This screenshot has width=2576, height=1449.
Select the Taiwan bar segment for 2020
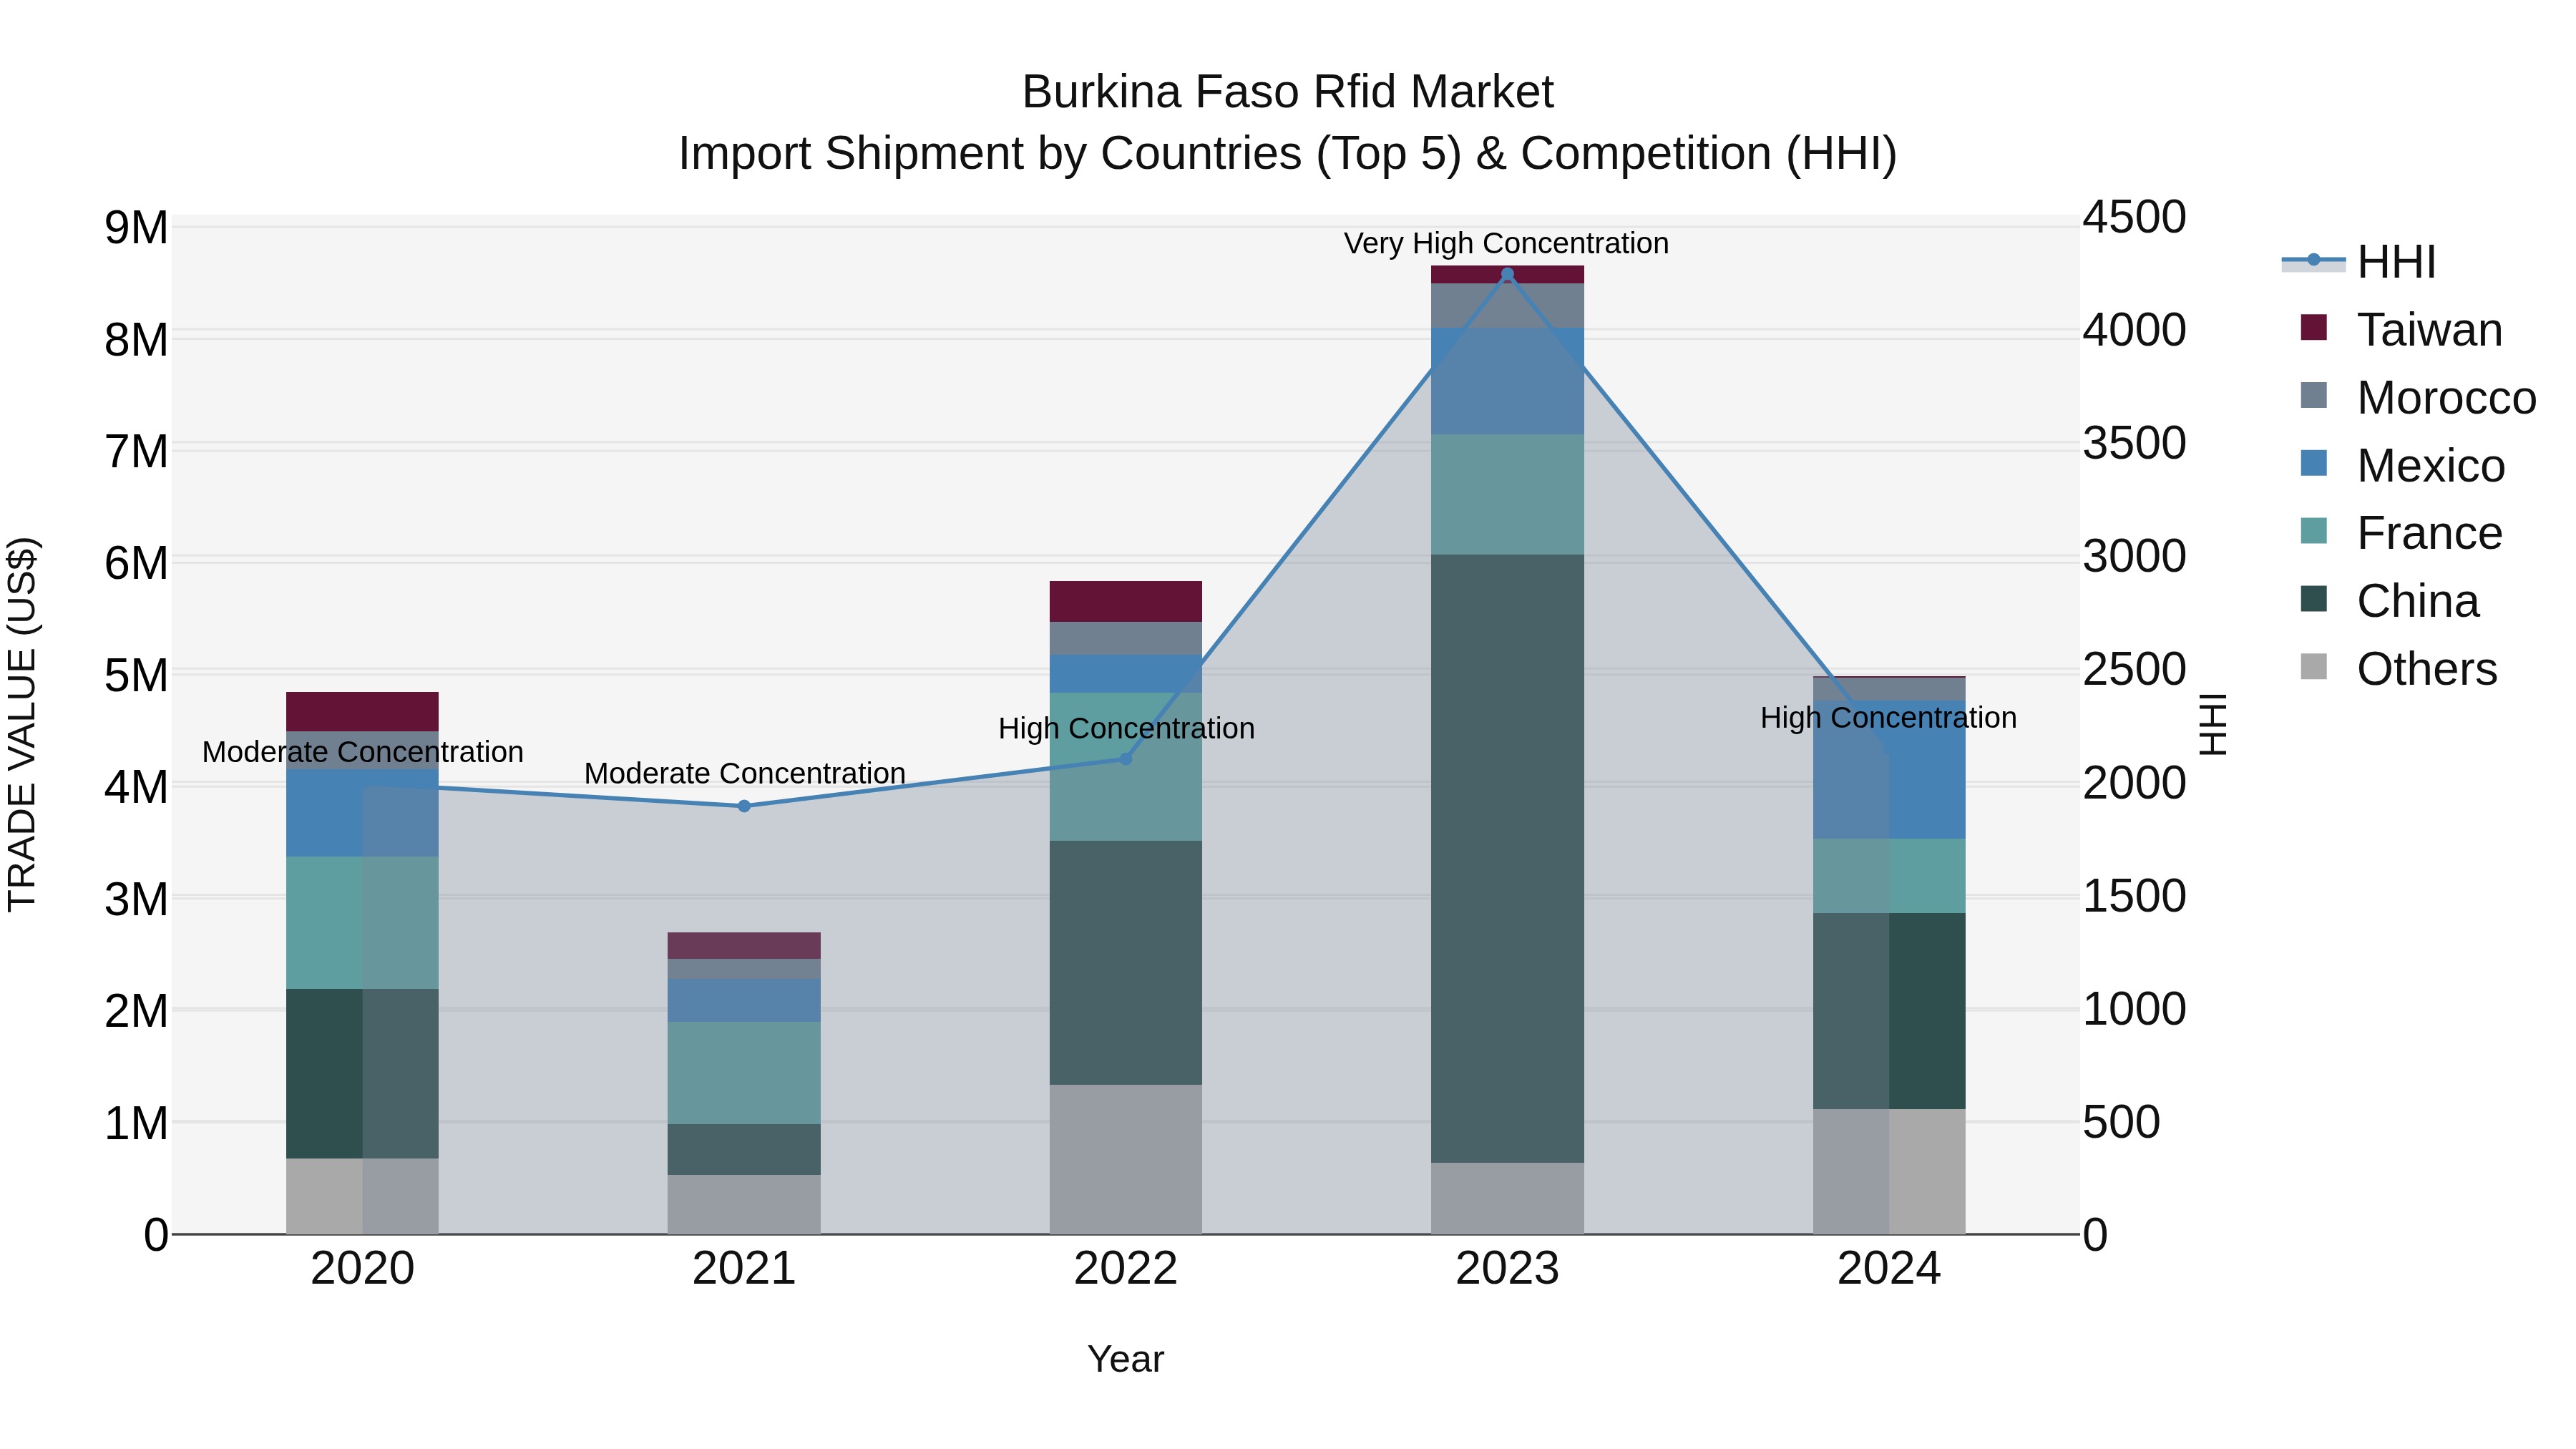[362, 712]
